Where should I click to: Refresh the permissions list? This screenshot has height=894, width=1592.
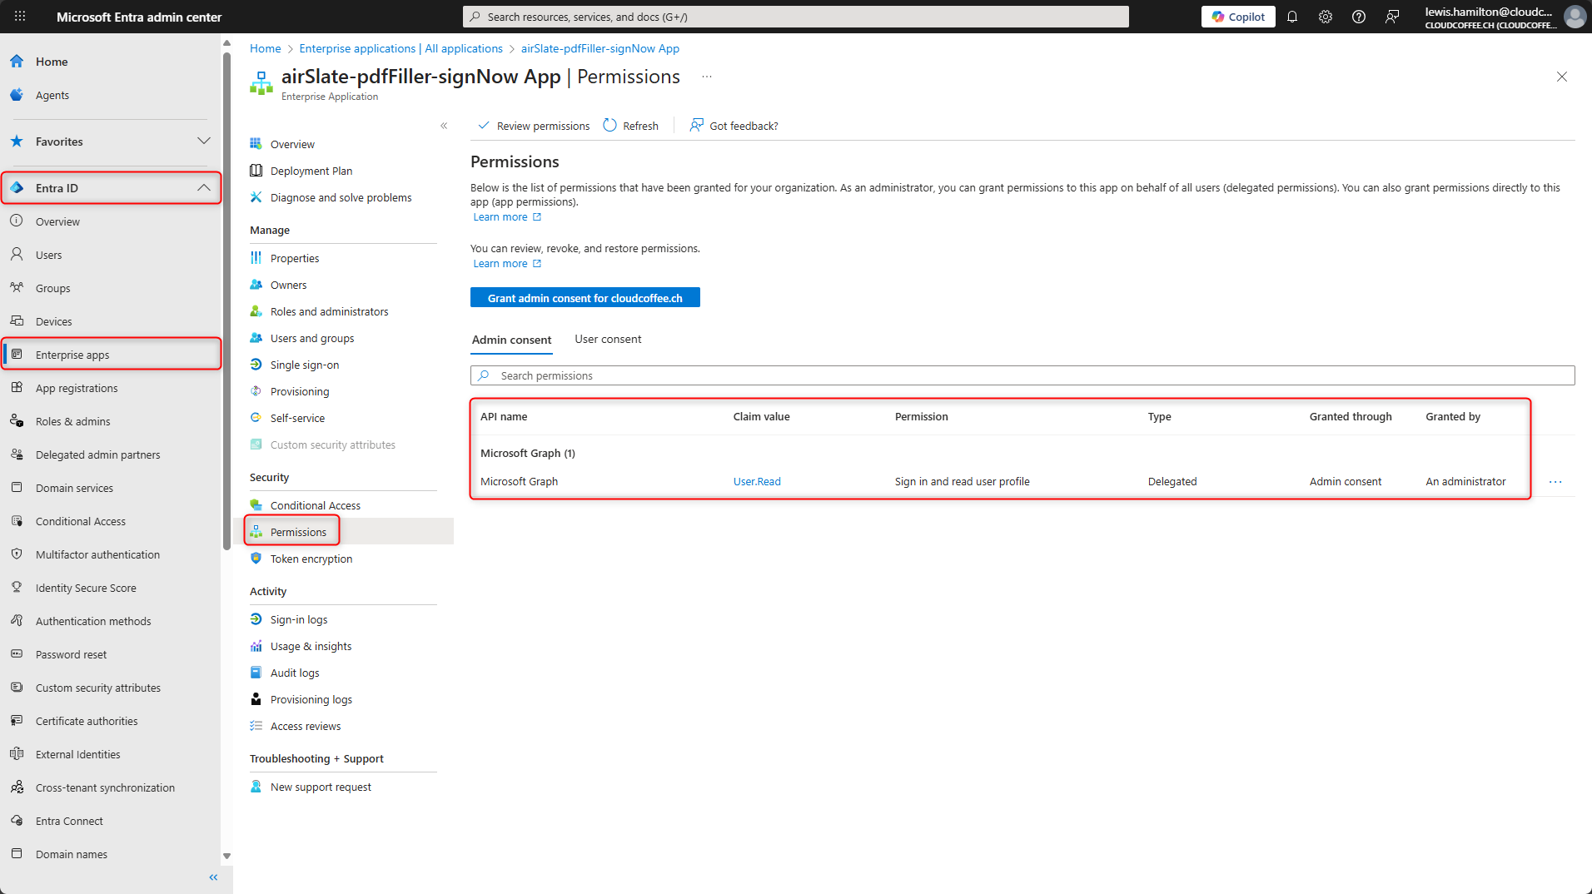click(630, 126)
